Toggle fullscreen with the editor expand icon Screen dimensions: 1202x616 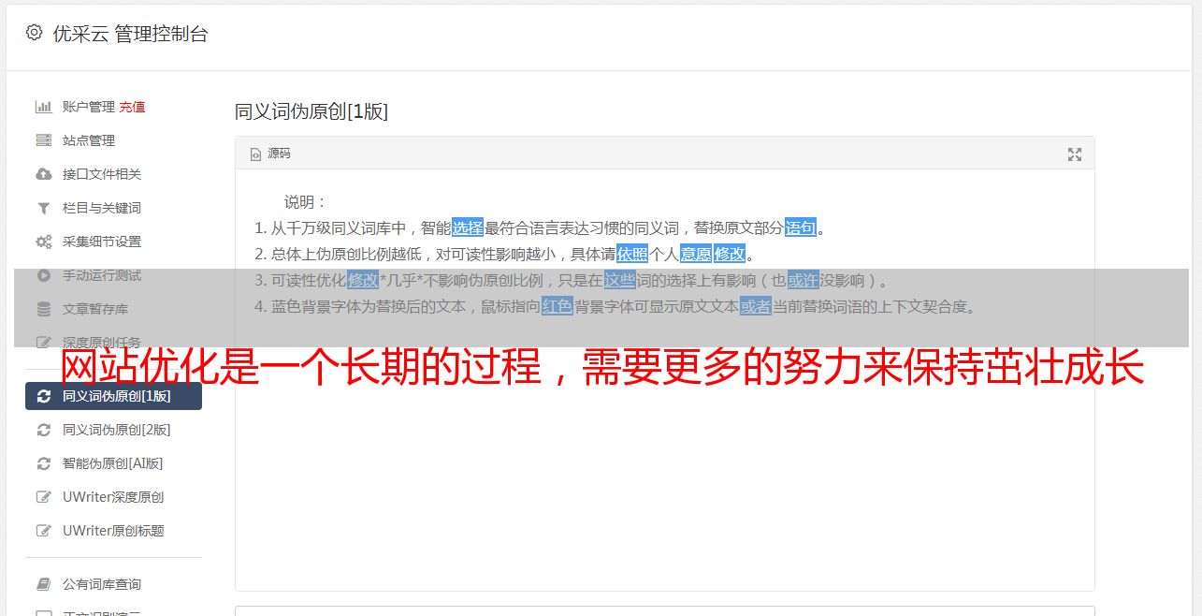coord(1075,154)
